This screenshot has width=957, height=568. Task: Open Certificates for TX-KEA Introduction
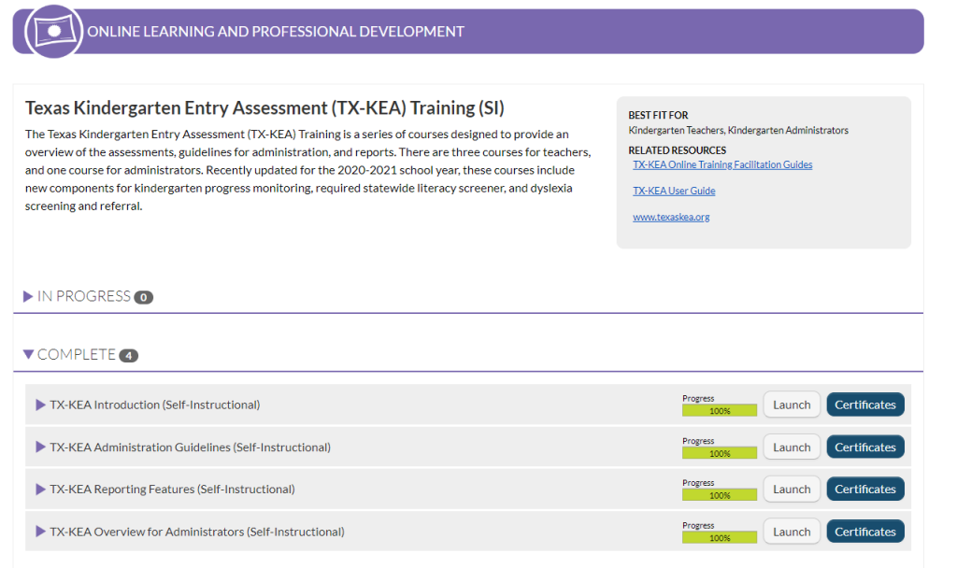(864, 404)
